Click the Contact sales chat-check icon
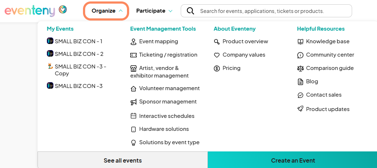This screenshot has height=168, width=377. (300, 95)
